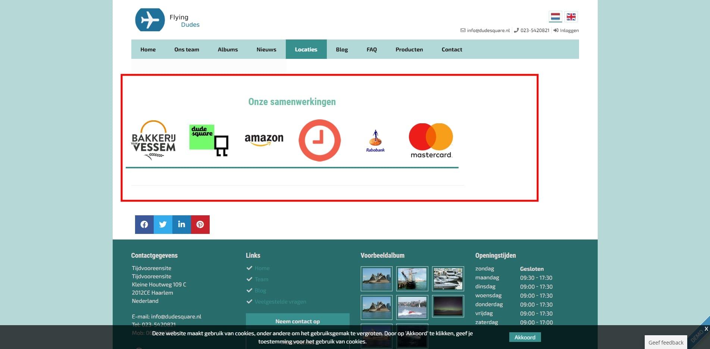Open the Geef feedback tab

666,342
